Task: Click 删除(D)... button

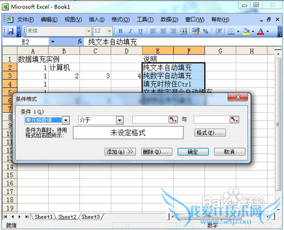Action: click(x=156, y=152)
